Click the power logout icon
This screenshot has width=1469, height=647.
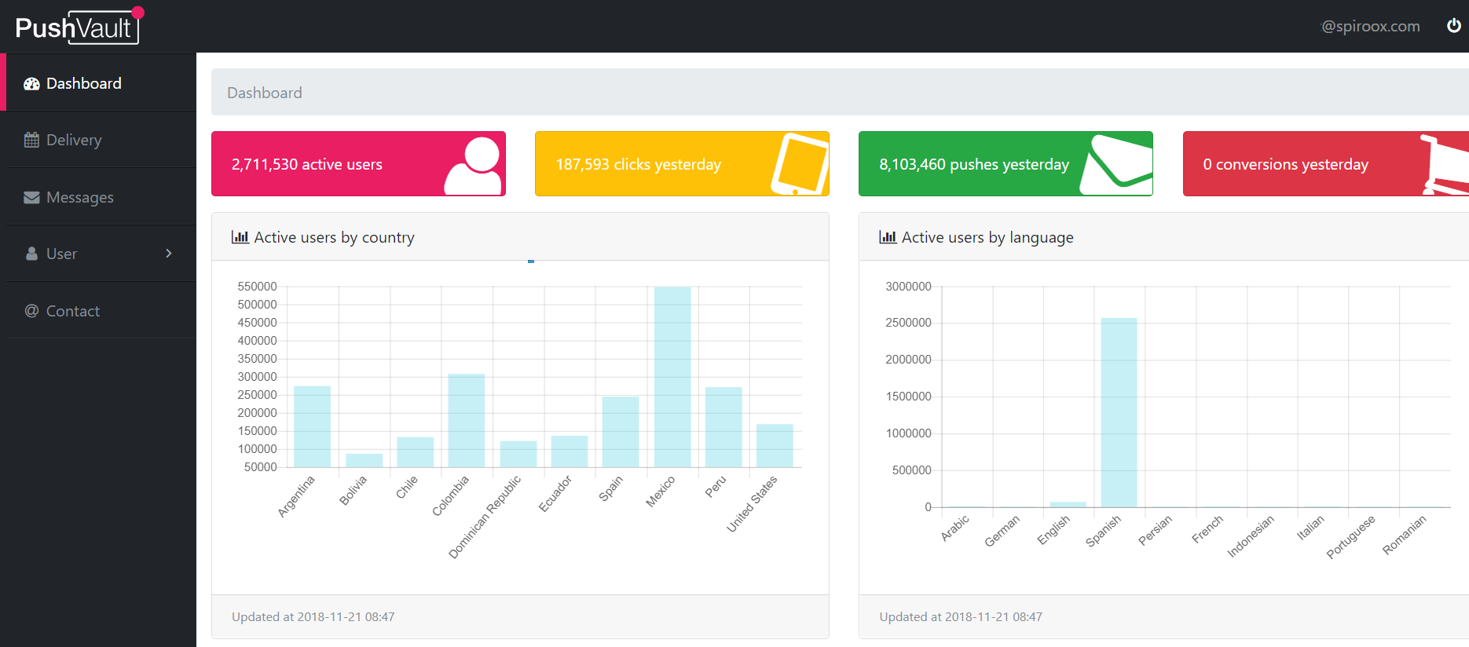pyautogui.click(x=1453, y=26)
